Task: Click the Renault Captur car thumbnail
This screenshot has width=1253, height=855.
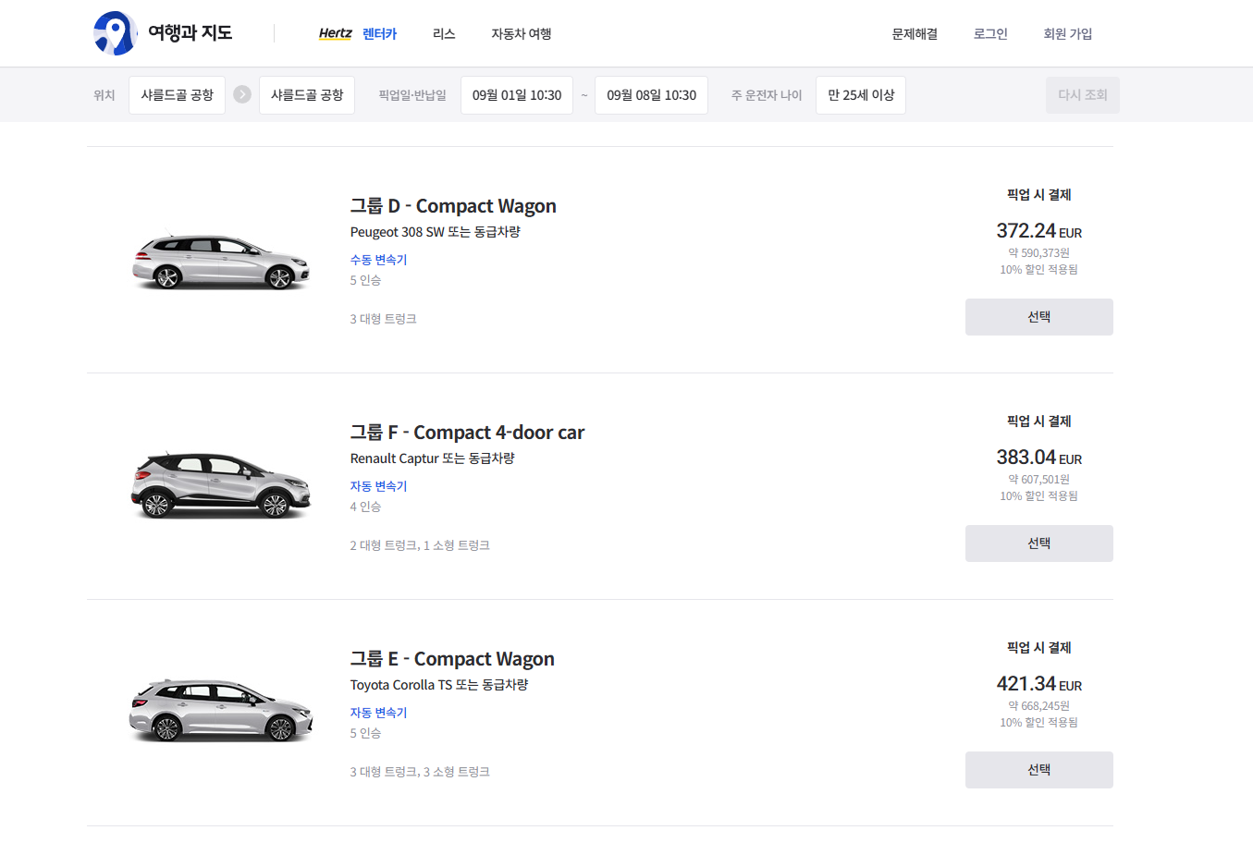Action: coord(220,485)
